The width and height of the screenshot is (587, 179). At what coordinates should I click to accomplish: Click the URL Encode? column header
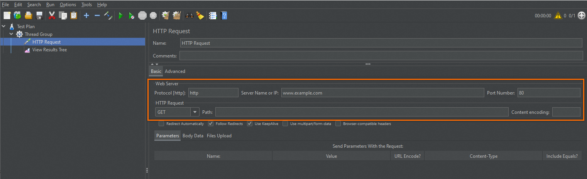click(407, 156)
